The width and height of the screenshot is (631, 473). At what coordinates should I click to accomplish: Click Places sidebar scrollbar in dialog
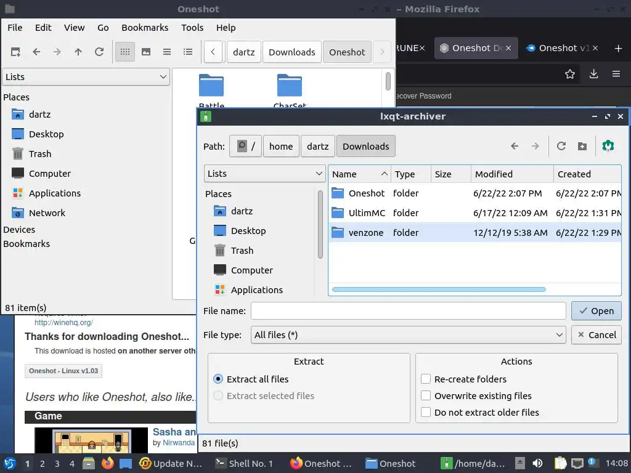[320, 224]
